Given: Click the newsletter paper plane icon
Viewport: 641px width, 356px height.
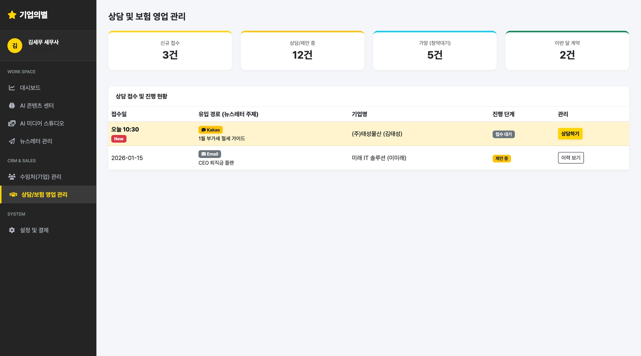Looking at the screenshot, I should point(12,141).
